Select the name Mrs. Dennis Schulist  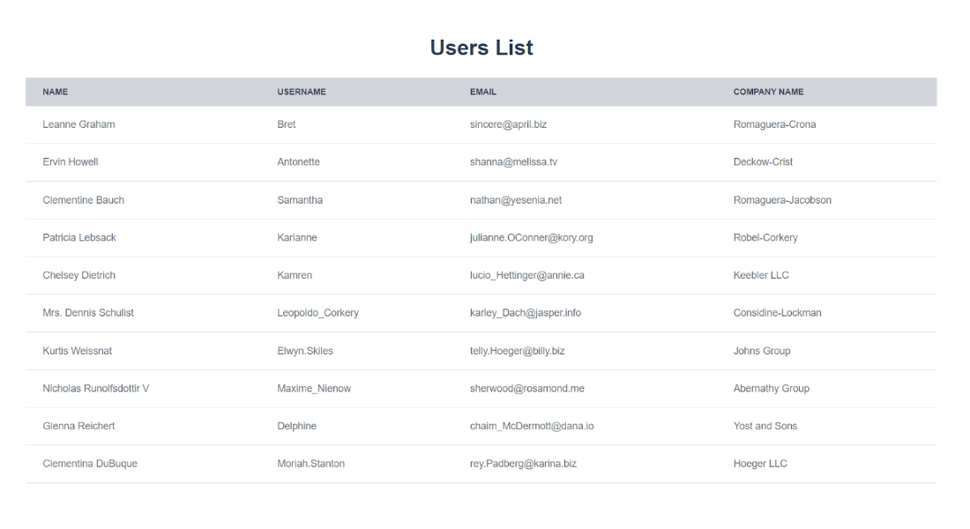(x=88, y=313)
